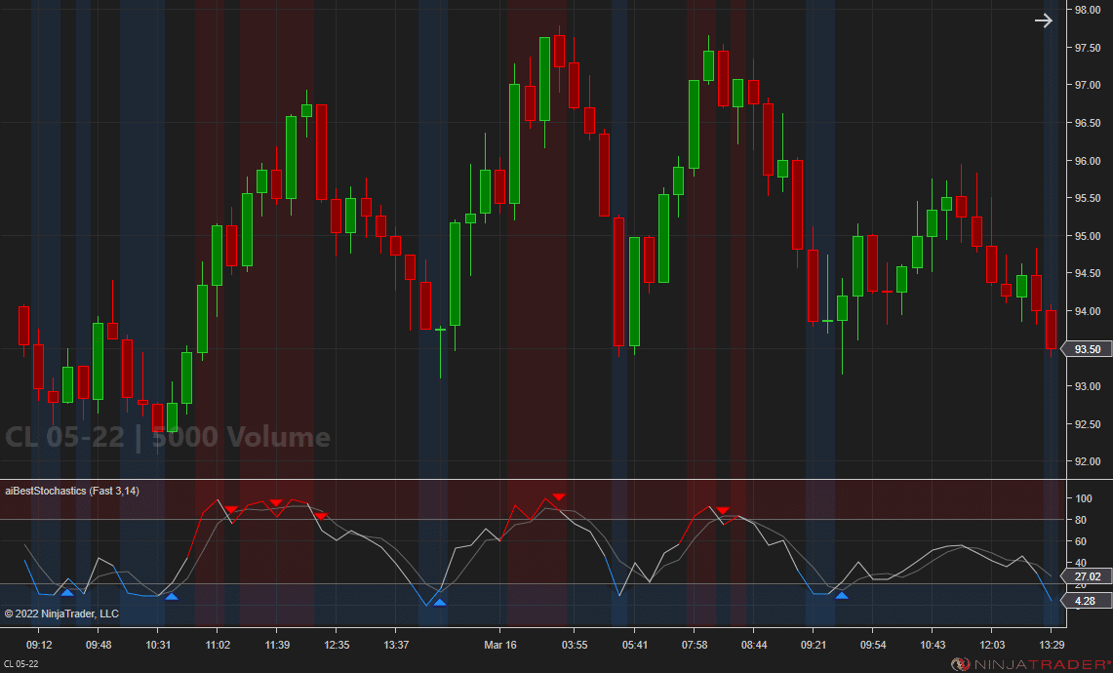Click the jump-to-latest-bar arrow icon
This screenshot has width=1113, height=673.
point(1043,20)
